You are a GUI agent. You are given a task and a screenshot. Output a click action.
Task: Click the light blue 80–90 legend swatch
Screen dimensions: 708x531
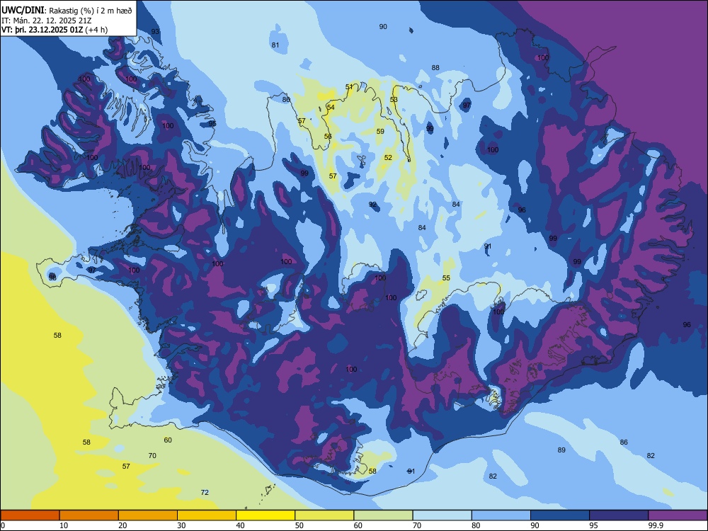[x=501, y=515]
